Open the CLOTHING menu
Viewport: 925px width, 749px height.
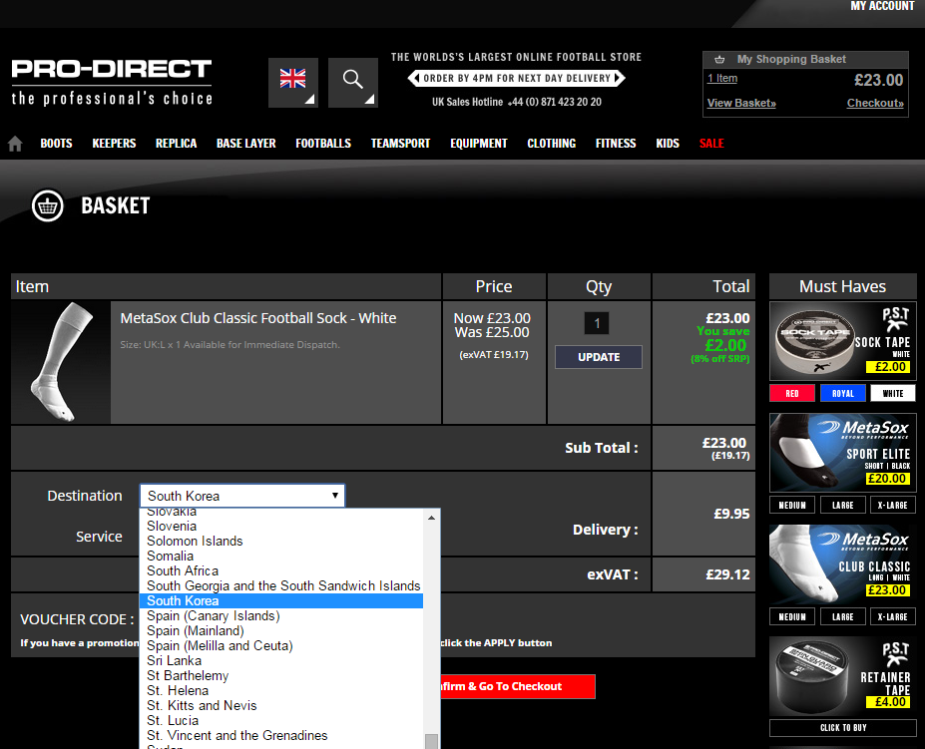(552, 144)
